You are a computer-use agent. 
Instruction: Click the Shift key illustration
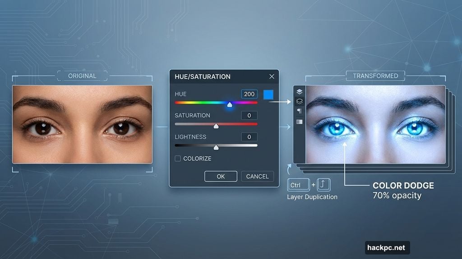tap(323, 184)
